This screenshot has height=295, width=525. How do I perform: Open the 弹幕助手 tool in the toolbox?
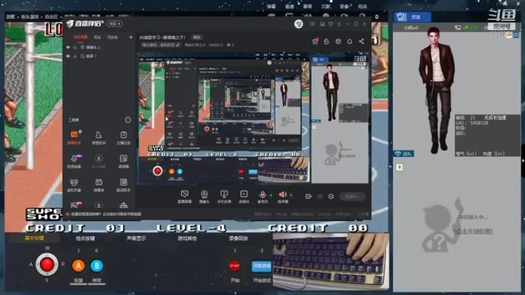74,137
